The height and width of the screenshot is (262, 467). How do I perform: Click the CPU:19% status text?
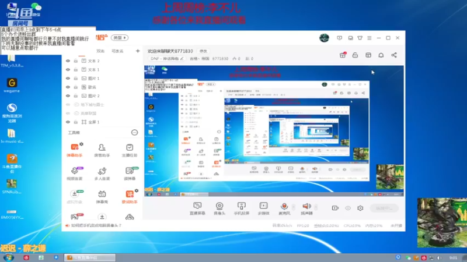pyautogui.click(x=352, y=225)
